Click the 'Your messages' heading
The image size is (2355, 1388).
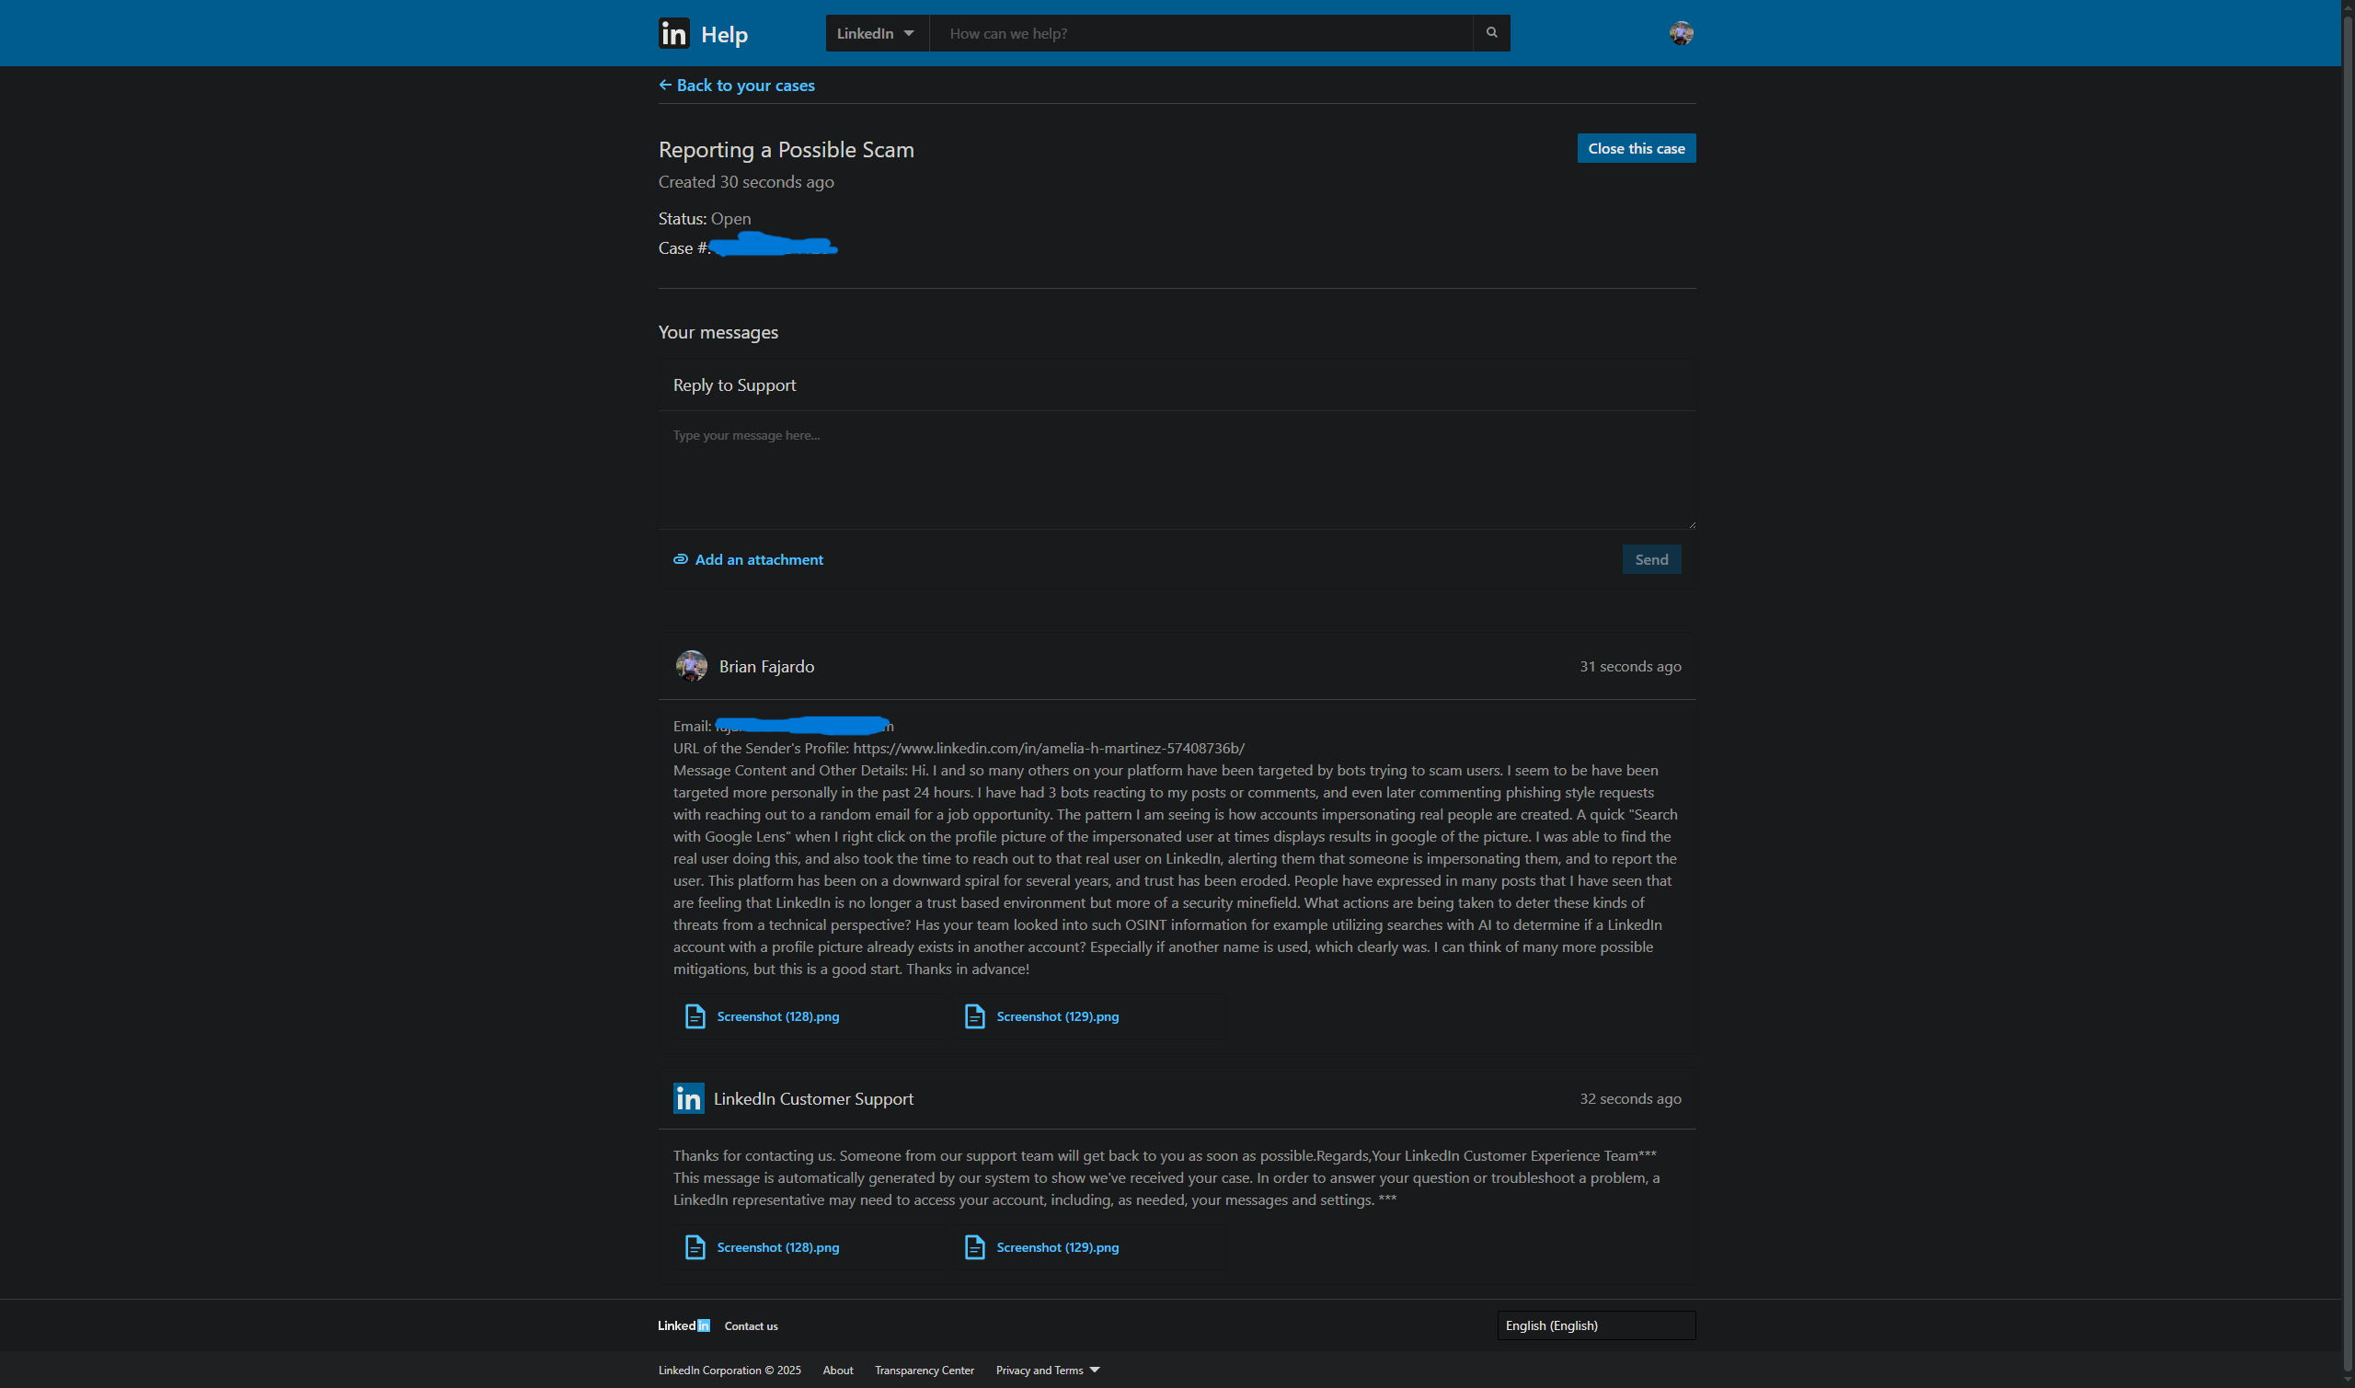click(718, 332)
